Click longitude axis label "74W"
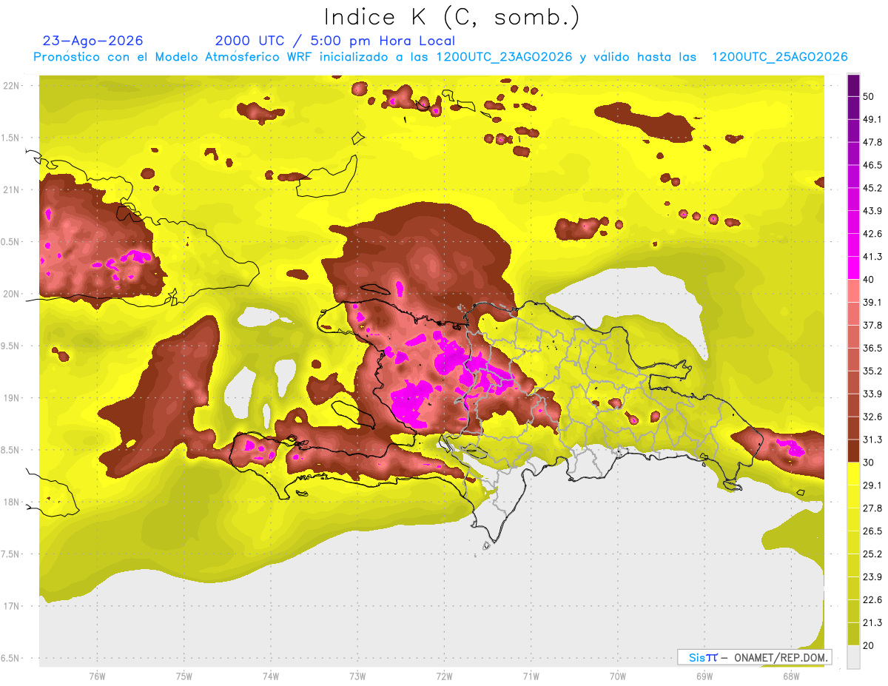 tap(271, 676)
